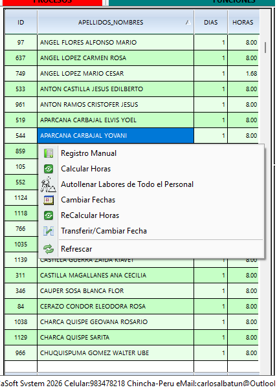Click the worker icon beside Autollenar Labores

click(x=49, y=184)
